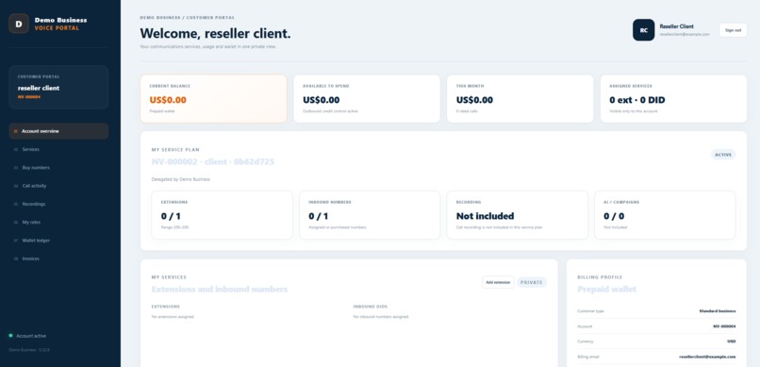
Task: Click 'Delegated by Demo Business' text
Action: point(181,179)
